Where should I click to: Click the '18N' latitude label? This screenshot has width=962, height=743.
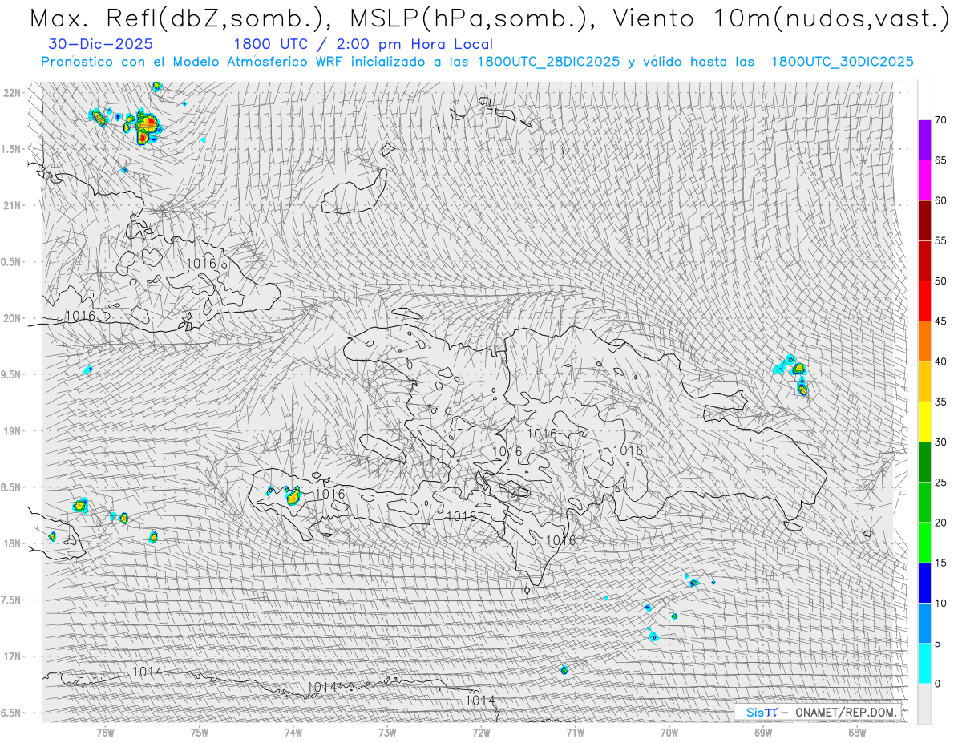[x=13, y=544]
